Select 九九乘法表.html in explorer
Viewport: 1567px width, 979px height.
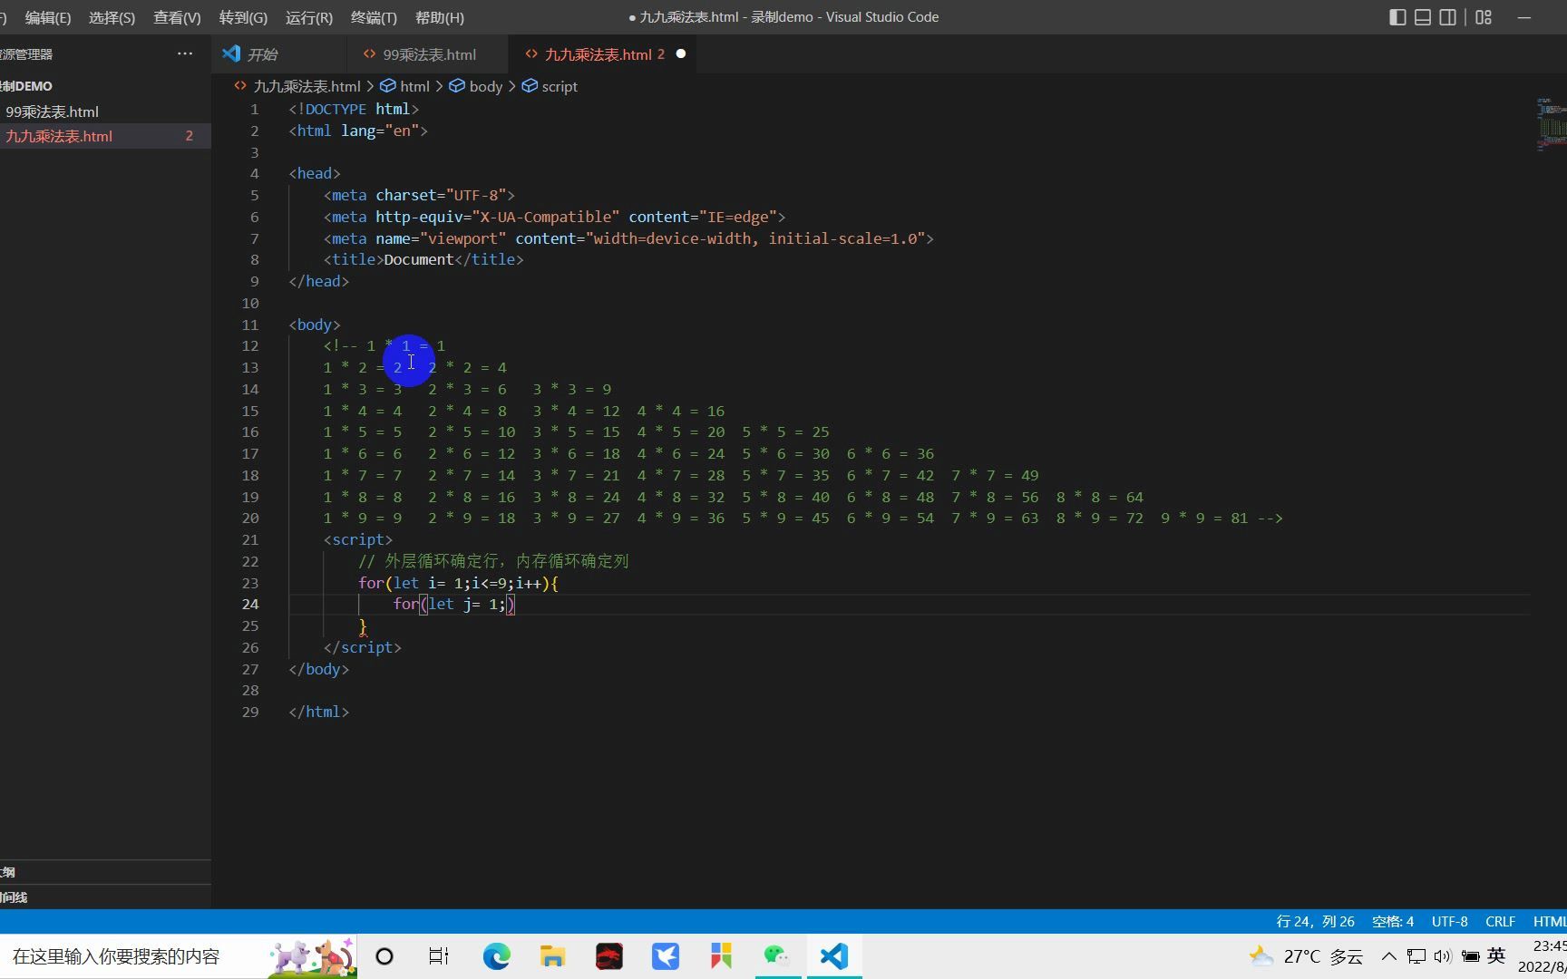(105, 136)
